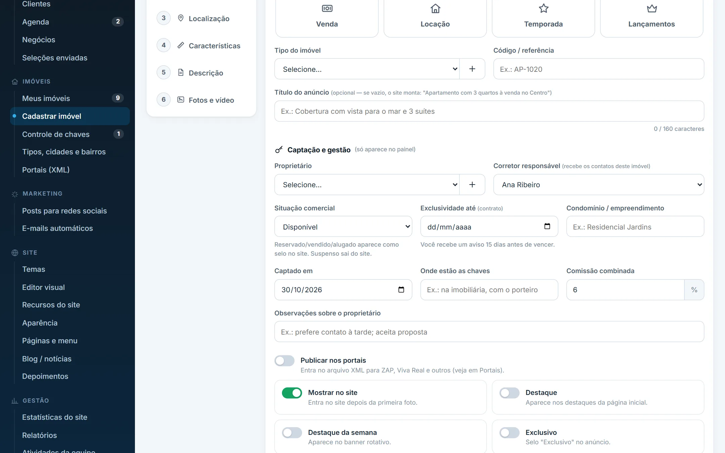
Task: Open Posts para redes sociais
Action: point(70,211)
